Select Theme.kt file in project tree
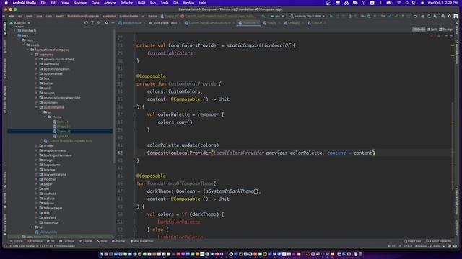This screenshot has width=462, height=259. coord(60,131)
